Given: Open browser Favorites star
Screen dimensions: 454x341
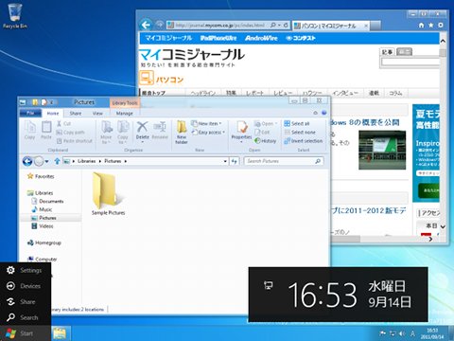Looking at the screenshot, I should coord(430,25).
